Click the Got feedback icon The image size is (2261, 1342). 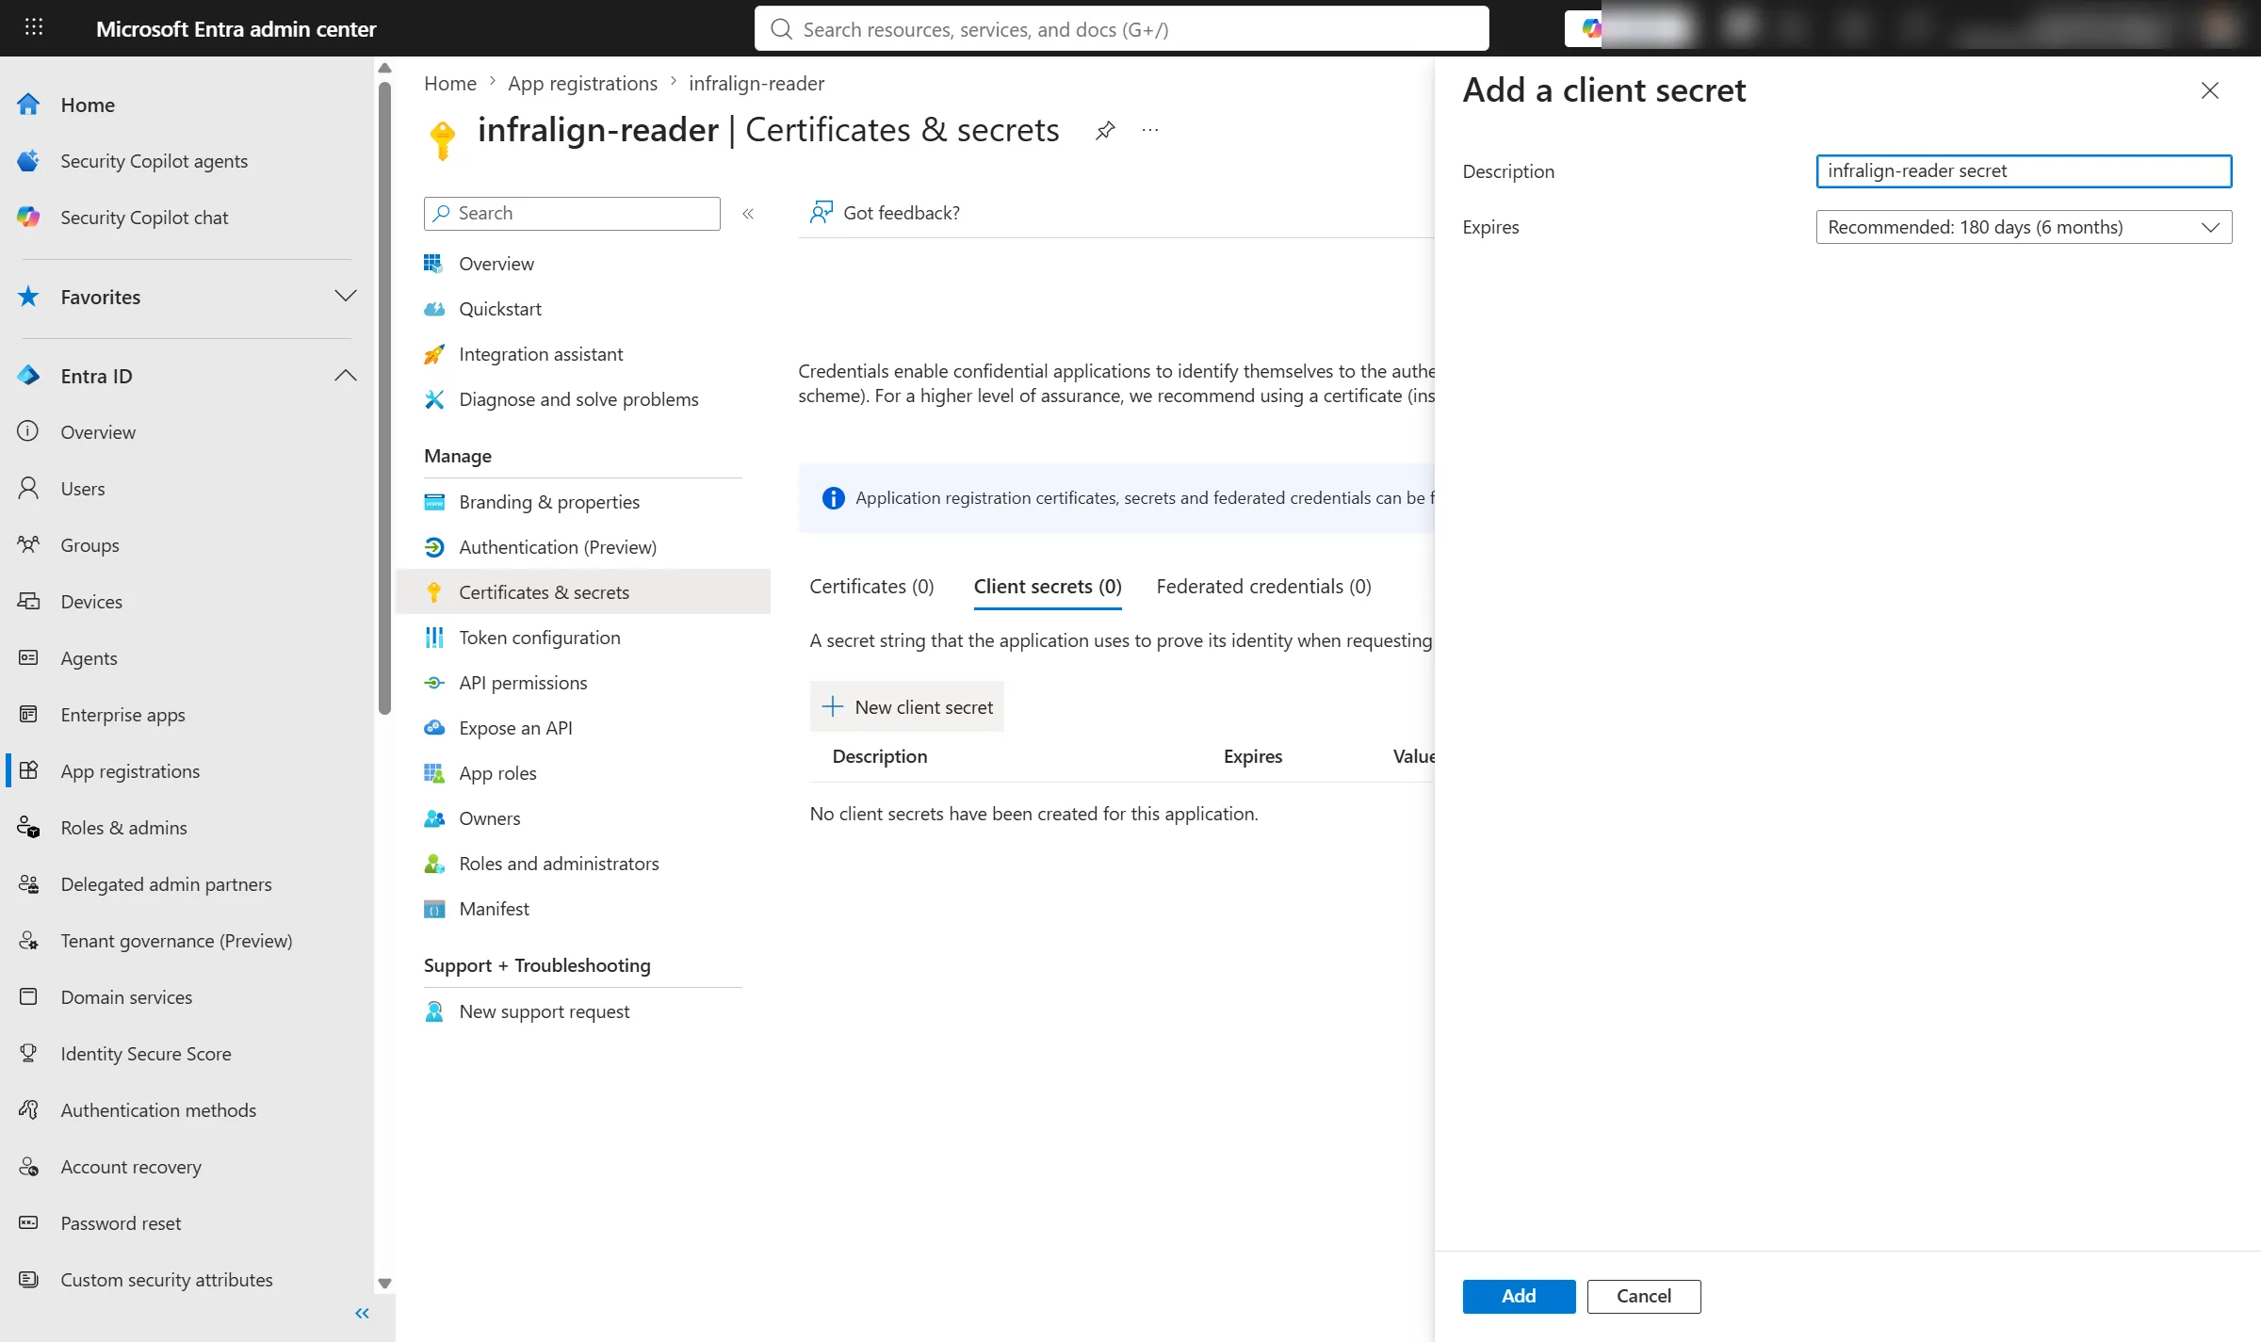pos(821,213)
